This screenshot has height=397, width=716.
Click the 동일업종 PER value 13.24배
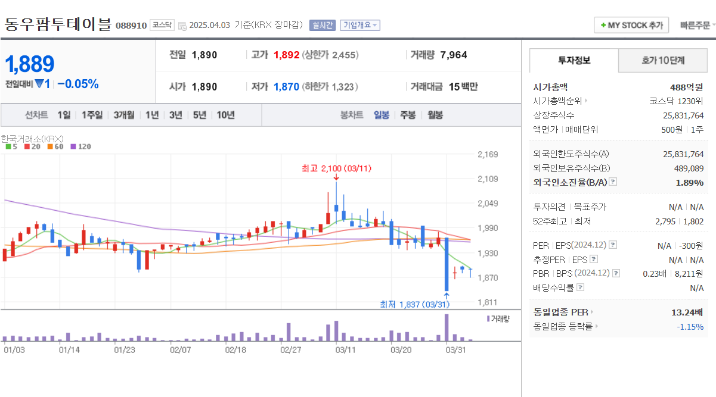pos(687,312)
